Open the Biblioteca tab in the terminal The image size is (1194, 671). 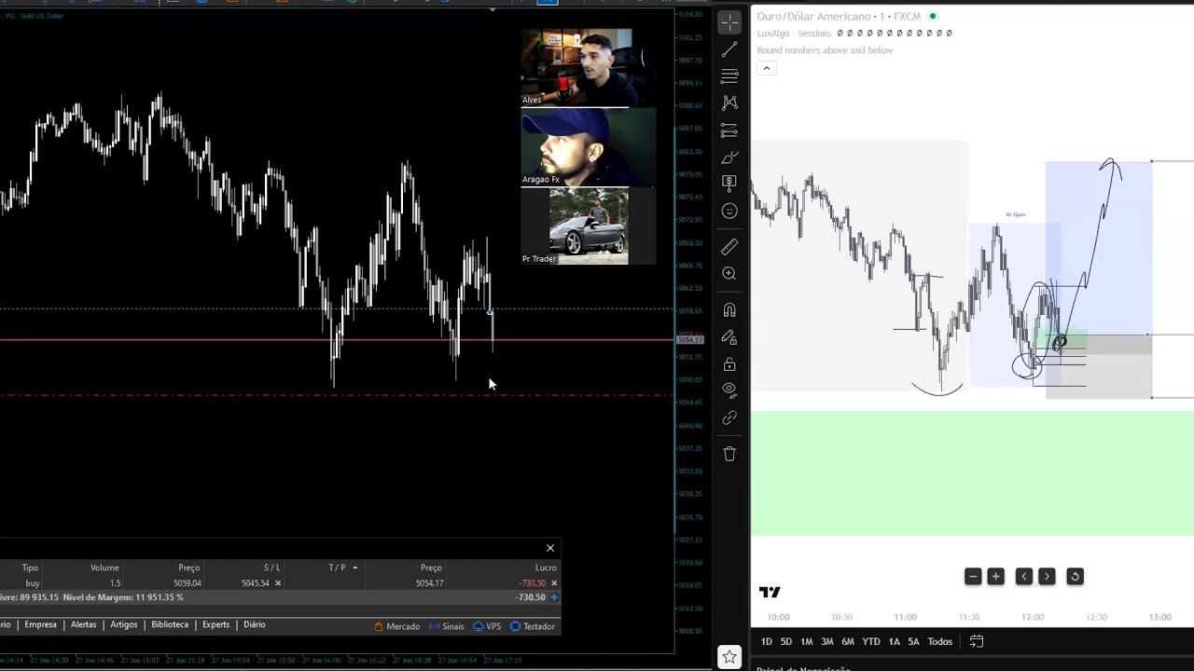tap(170, 624)
